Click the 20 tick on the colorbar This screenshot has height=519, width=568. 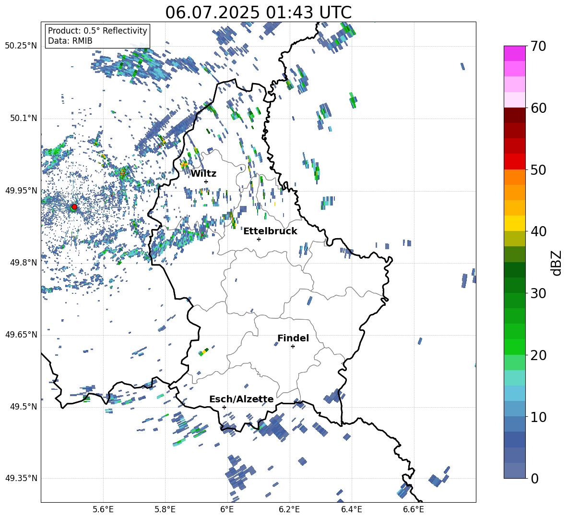538,355
